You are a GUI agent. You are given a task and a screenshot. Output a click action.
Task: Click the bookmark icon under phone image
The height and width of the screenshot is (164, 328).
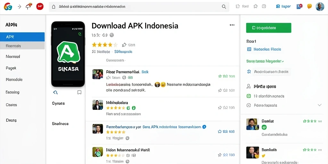coord(79,92)
